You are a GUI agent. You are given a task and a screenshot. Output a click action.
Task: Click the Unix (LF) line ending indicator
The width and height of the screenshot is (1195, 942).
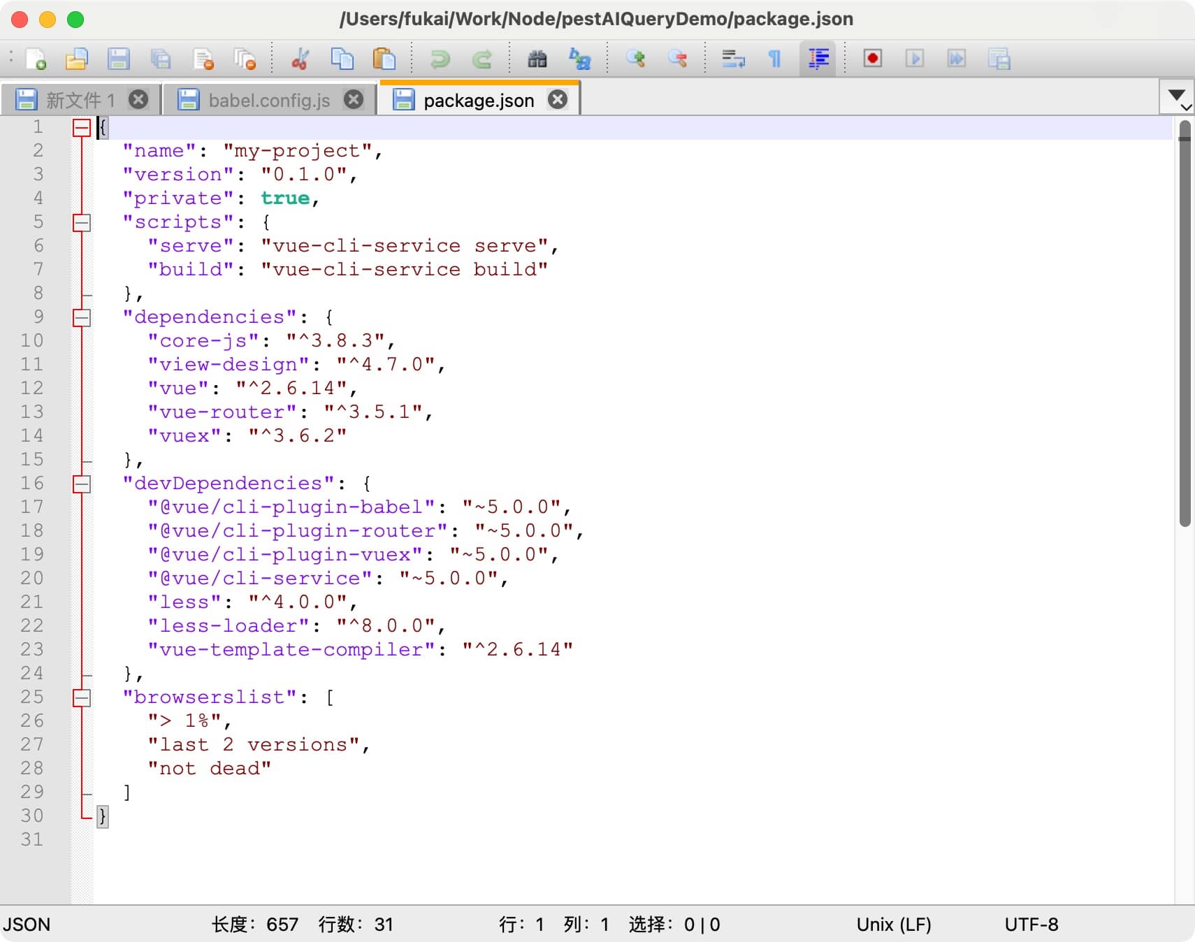coord(894,925)
